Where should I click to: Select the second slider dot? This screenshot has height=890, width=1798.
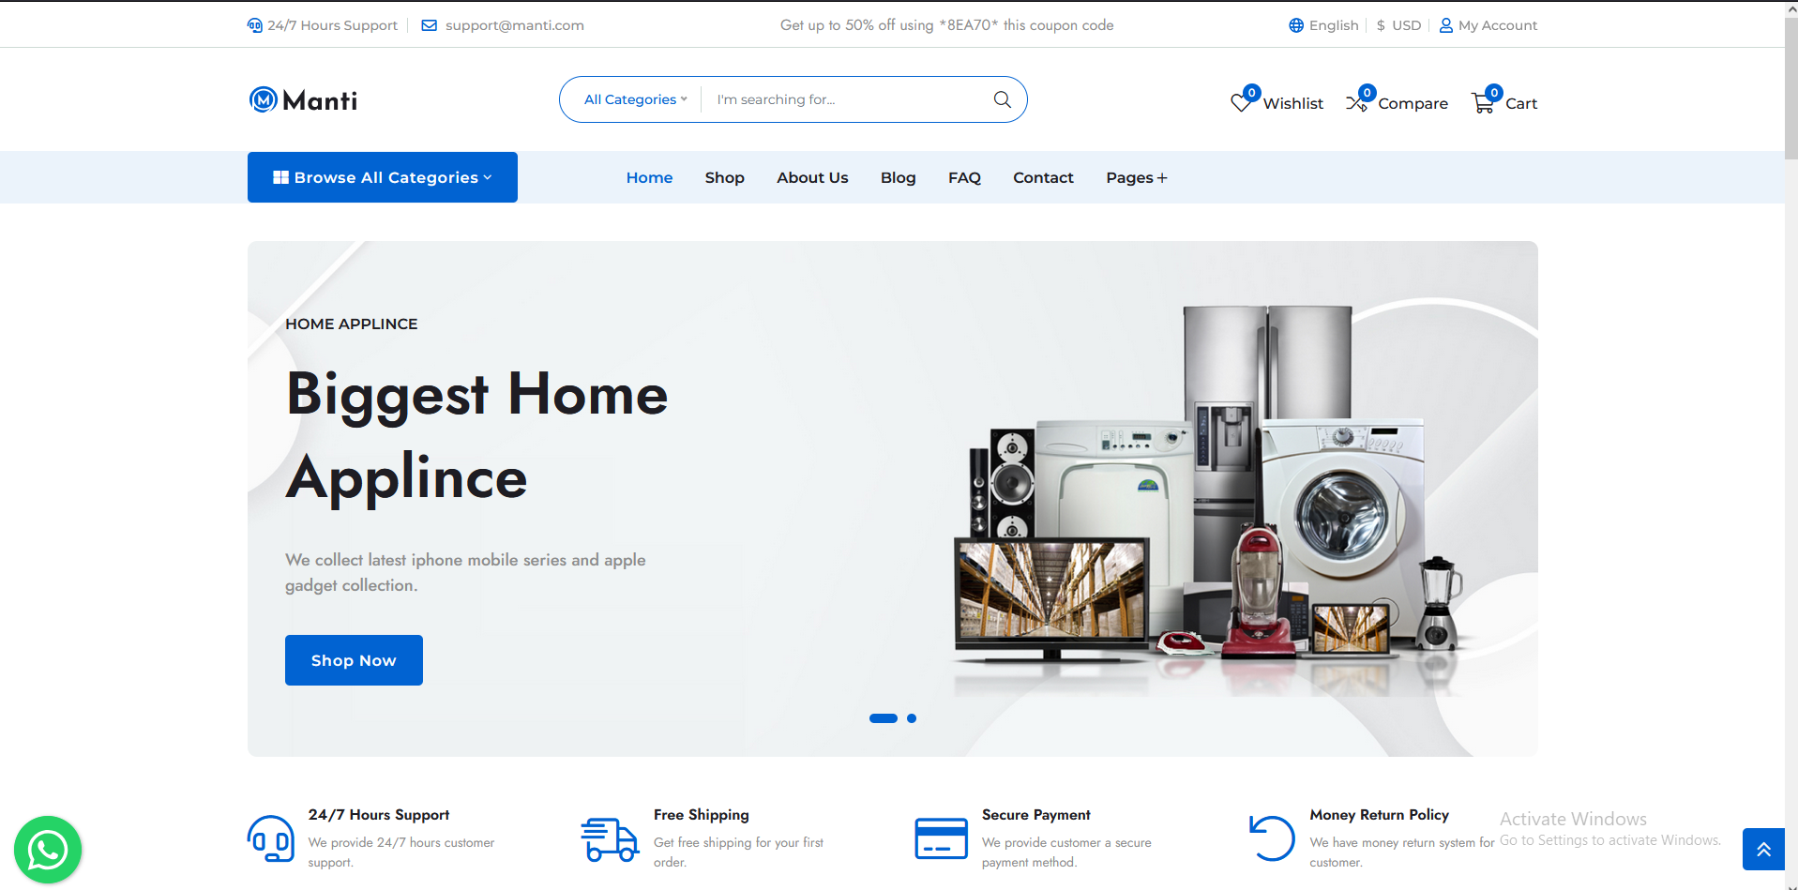click(x=912, y=718)
